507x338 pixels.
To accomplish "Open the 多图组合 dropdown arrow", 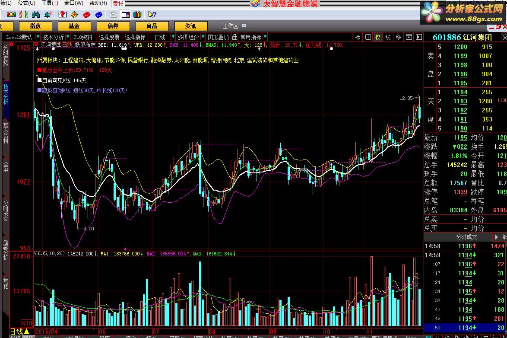I will point(203,37).
